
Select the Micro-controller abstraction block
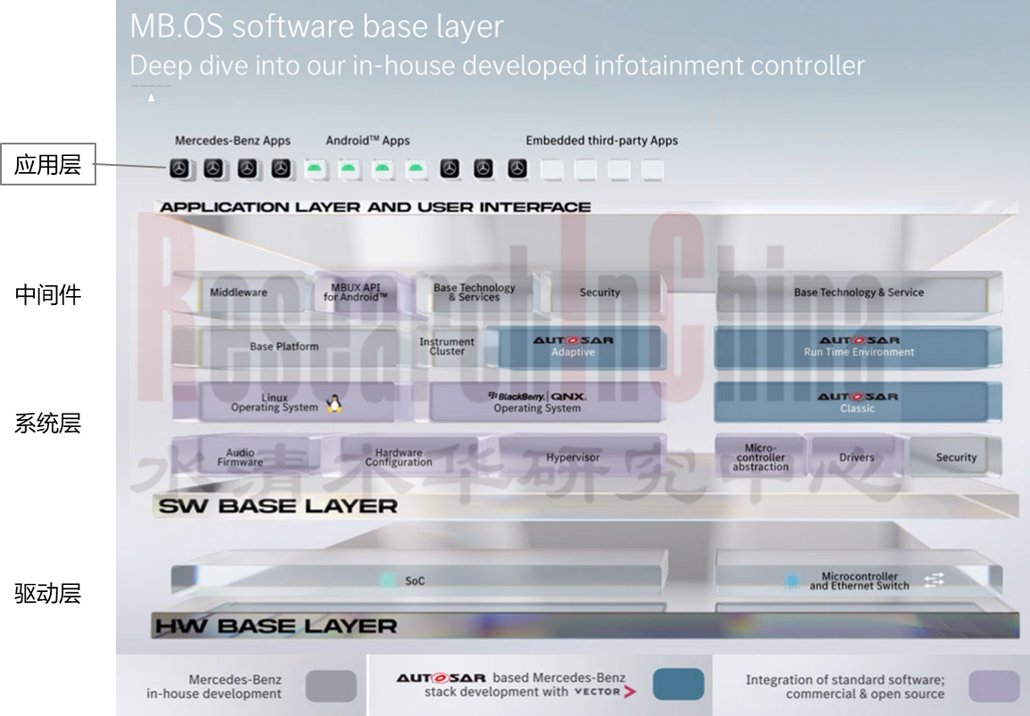(x=761, y=457)
